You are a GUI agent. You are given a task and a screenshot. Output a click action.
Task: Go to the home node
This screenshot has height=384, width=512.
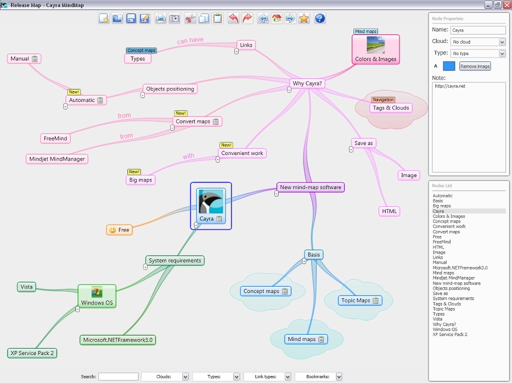point(276,18)
